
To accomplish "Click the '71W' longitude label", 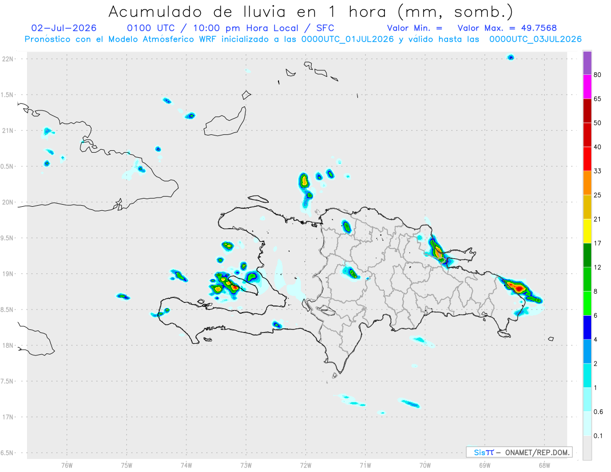I will 365,464.
